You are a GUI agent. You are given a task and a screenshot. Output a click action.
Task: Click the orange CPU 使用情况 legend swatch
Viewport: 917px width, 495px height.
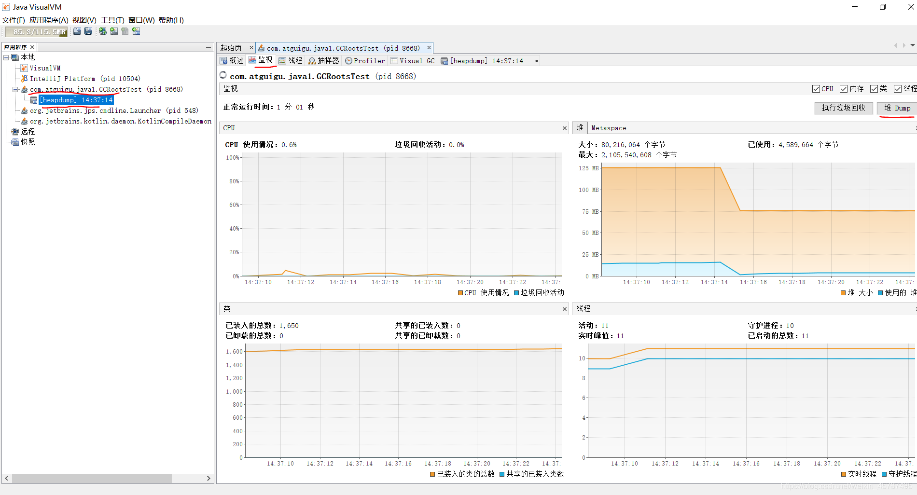coord(460,293)
